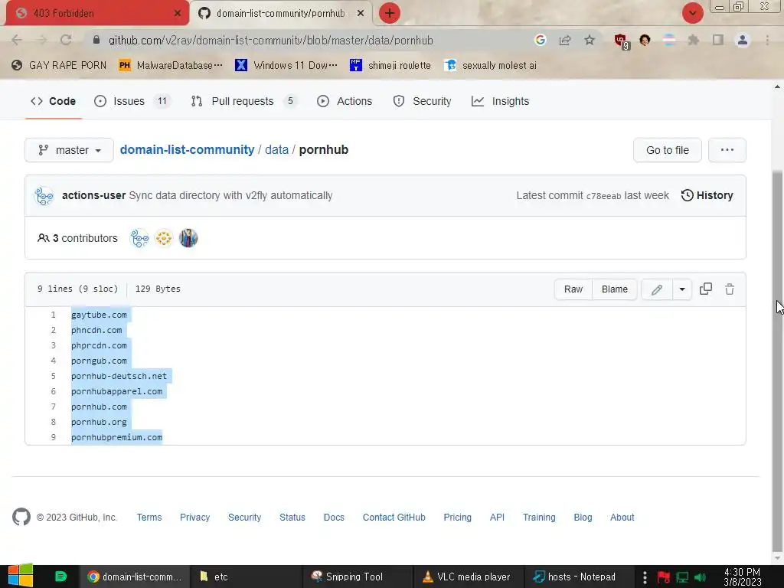784x588 pixels.
Task: Click the browser forward arrow
Action: click(41, 40)
